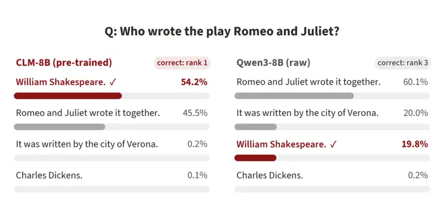This screenshot has height=224, width=444.
Task: Click the 54.2% percentage value
Action: 194,82
